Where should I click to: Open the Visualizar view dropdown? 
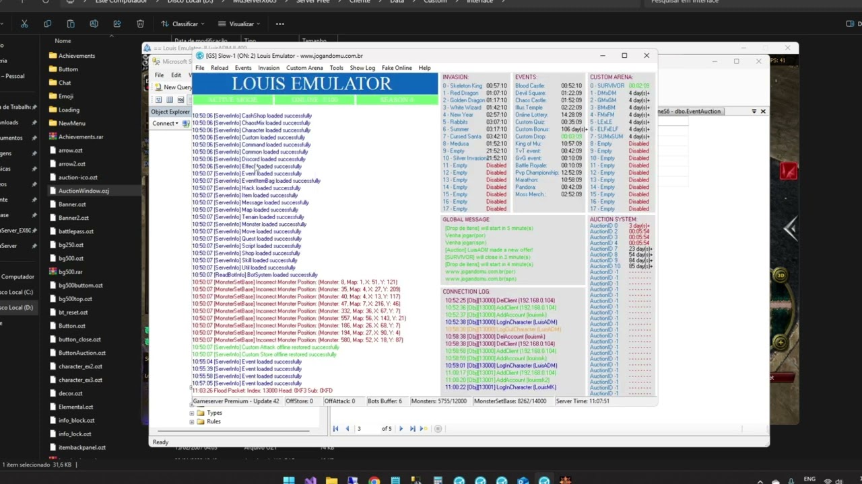(240, 24)
